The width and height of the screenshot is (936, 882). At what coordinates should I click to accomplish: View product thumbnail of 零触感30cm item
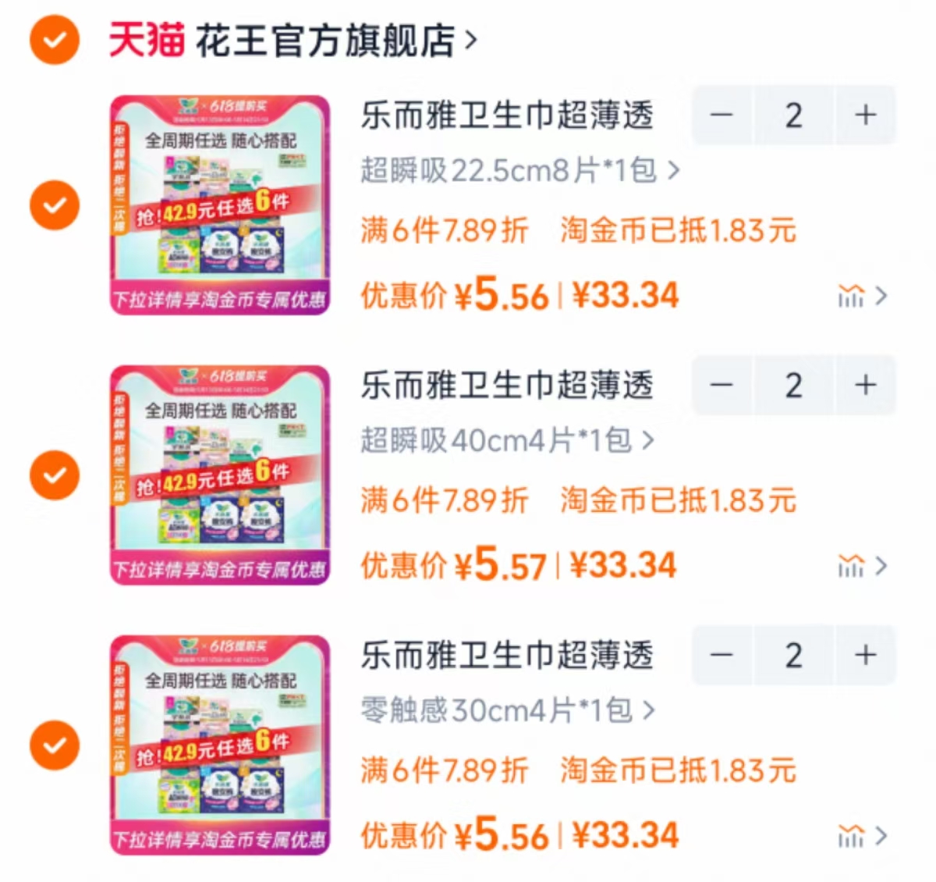tap(220, 745)
